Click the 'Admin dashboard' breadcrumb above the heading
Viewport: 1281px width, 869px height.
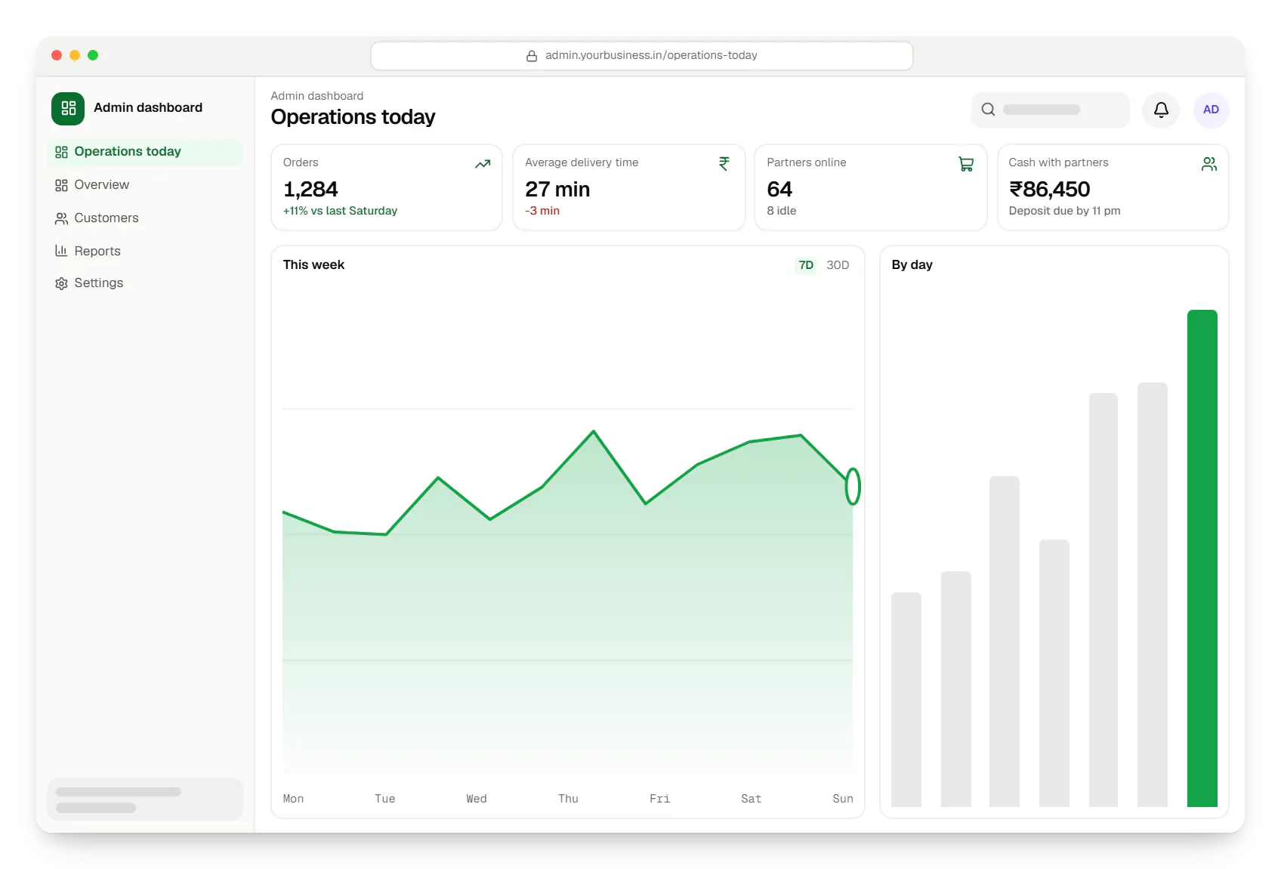coord(317,96)
